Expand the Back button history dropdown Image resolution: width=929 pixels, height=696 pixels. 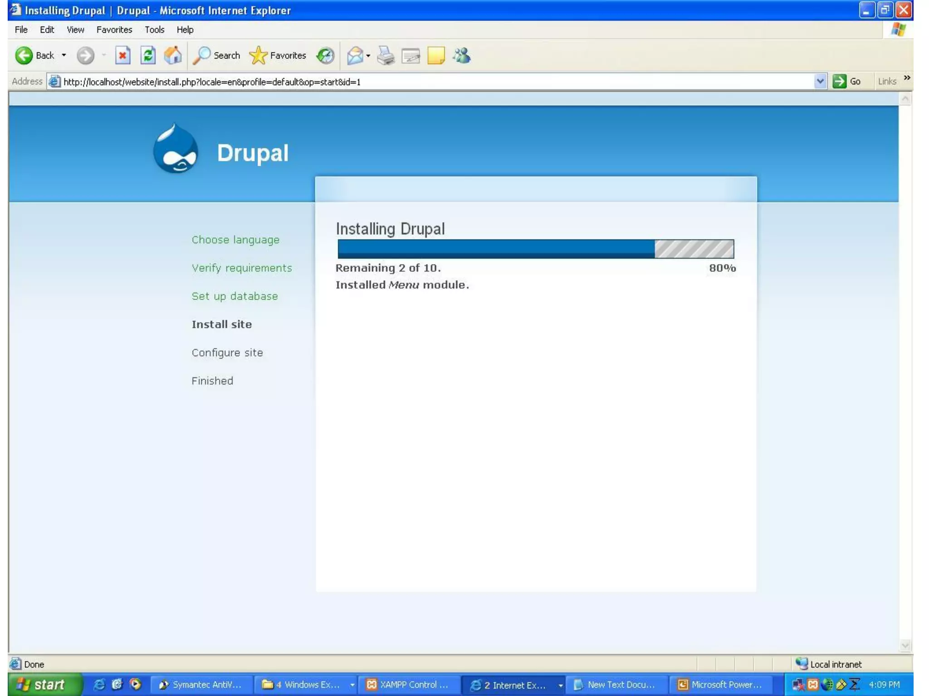(x=64, y=55)
